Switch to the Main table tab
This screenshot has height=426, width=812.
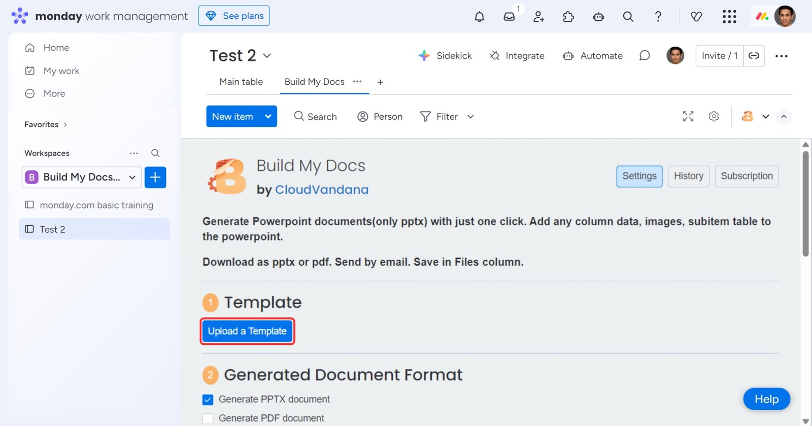pyautogui.click(x=241, y=82)
